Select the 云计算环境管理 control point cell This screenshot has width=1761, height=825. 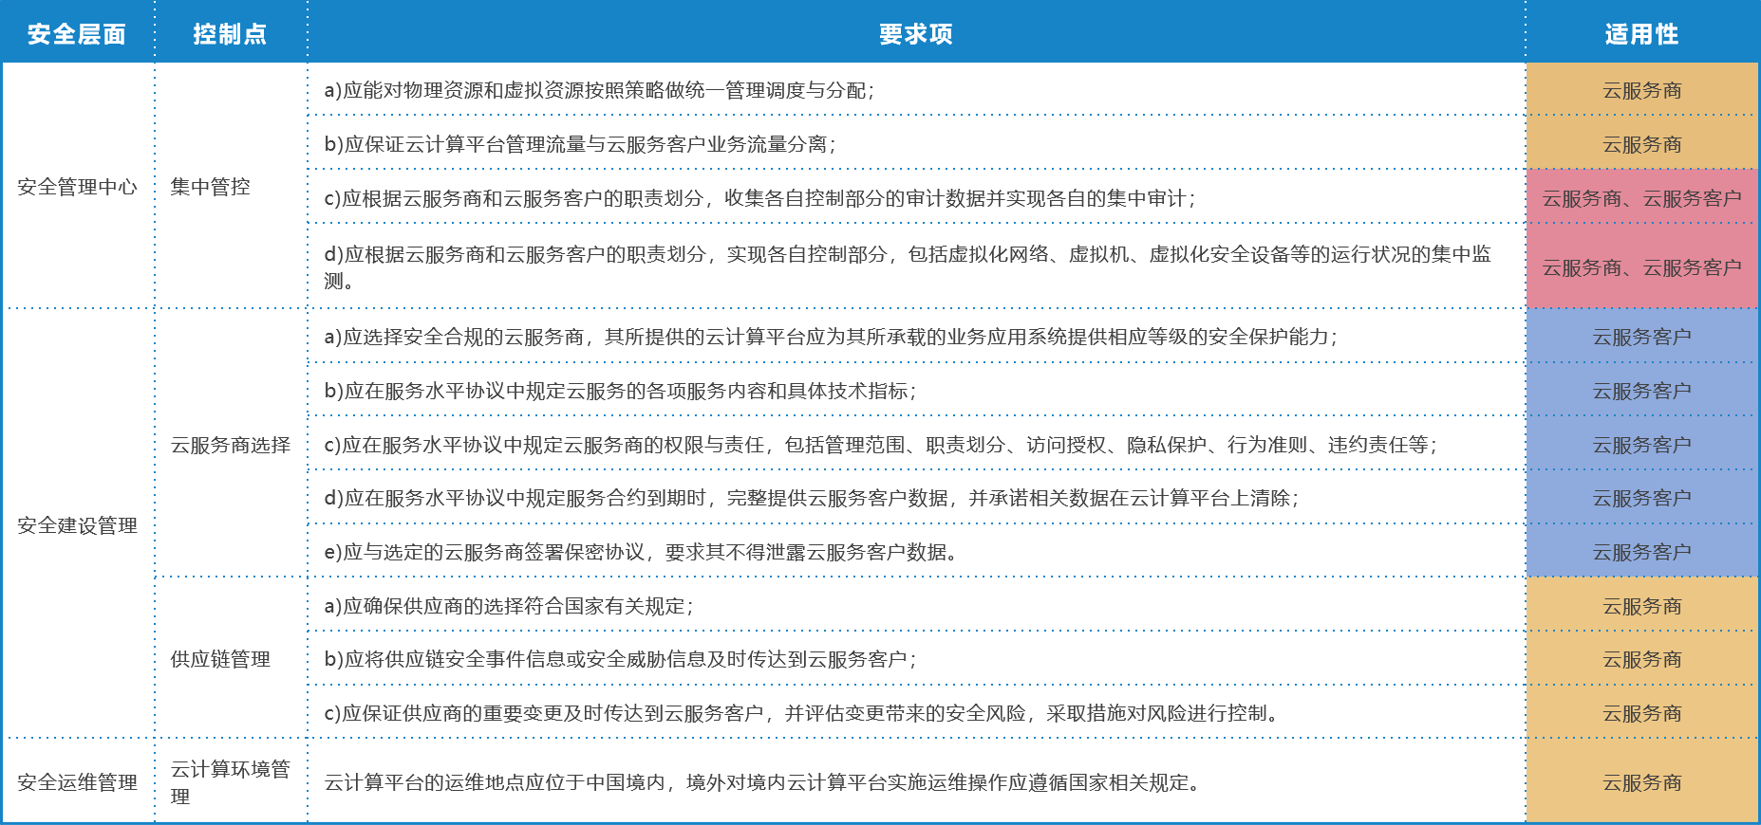pyautogui.click(x=230, y=782)
